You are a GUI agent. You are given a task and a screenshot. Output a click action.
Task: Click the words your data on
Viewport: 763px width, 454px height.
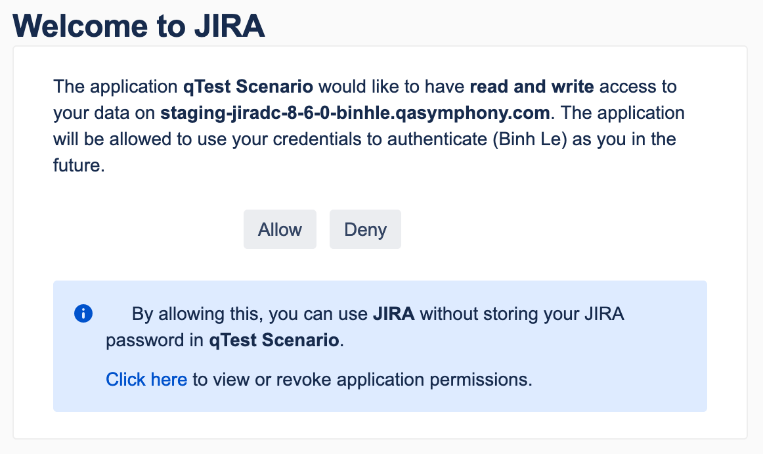coord(104,112)
